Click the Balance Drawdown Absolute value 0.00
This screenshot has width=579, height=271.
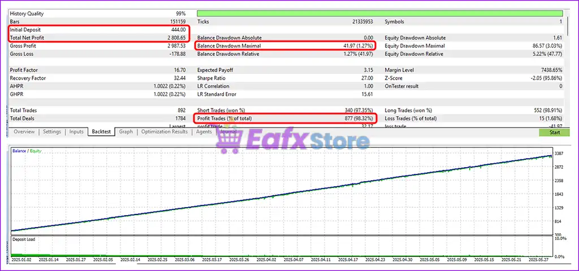[x=369, y=38]
